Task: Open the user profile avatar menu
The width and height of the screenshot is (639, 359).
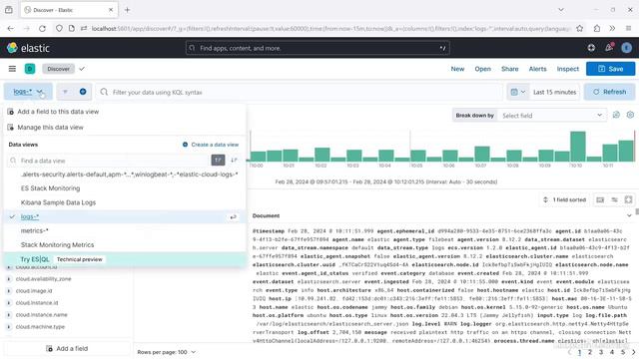Action: [626, 48]
